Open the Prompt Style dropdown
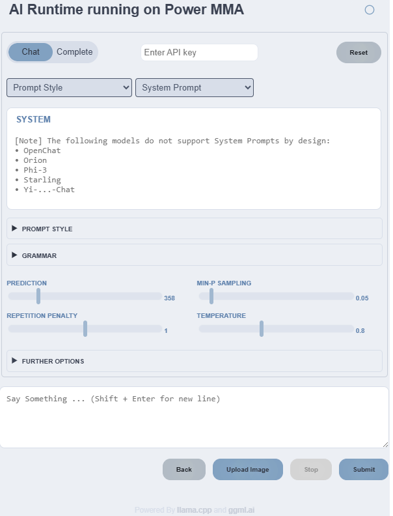Screen dimensions: 393x516 (69, 87)
